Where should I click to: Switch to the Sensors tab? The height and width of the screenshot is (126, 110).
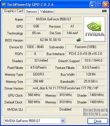tap(32, 12)
